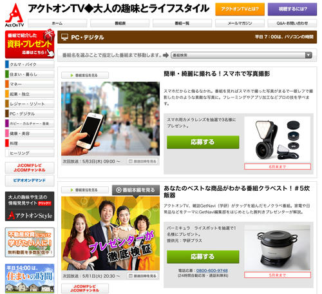Screen dimensions: 322x294
Task: Click 簡単・綺麗に撮れる!スマホで写真撮影 title
Action: [x=217, y=73]
